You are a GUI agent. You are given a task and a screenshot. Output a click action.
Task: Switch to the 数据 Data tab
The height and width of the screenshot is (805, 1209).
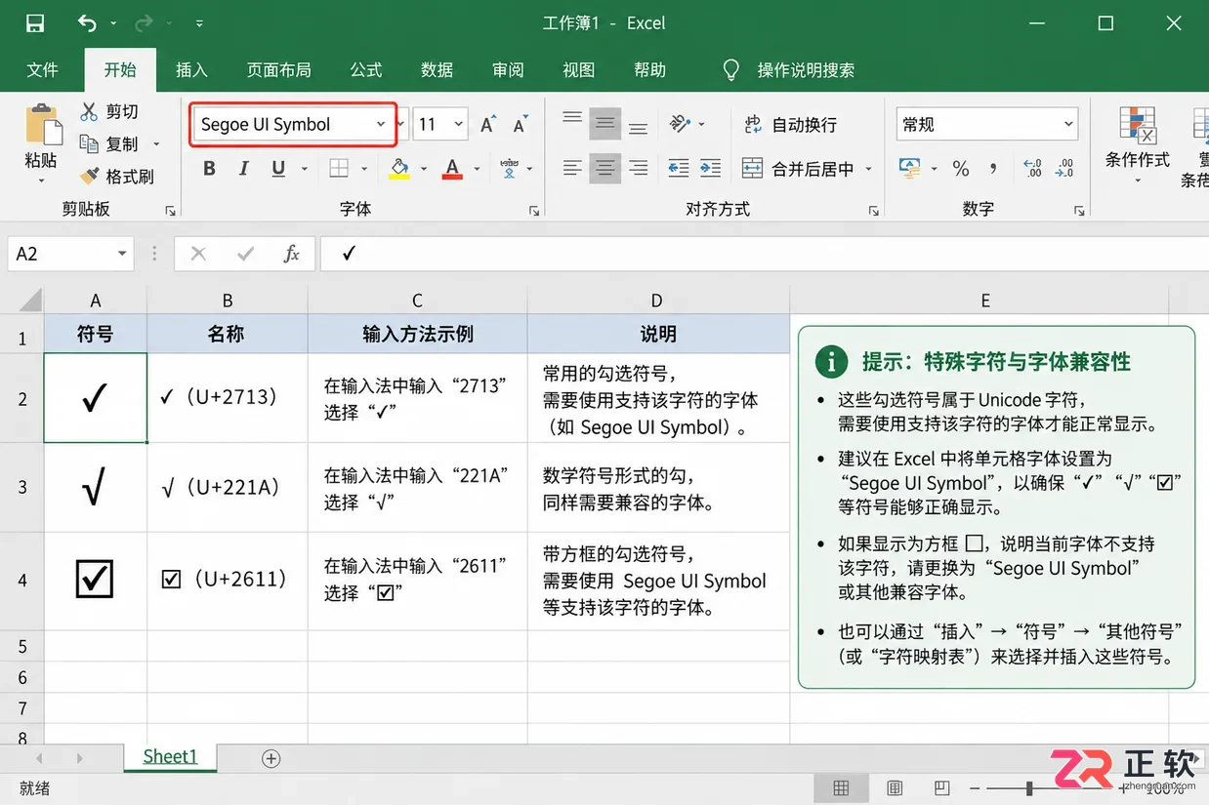438,69
